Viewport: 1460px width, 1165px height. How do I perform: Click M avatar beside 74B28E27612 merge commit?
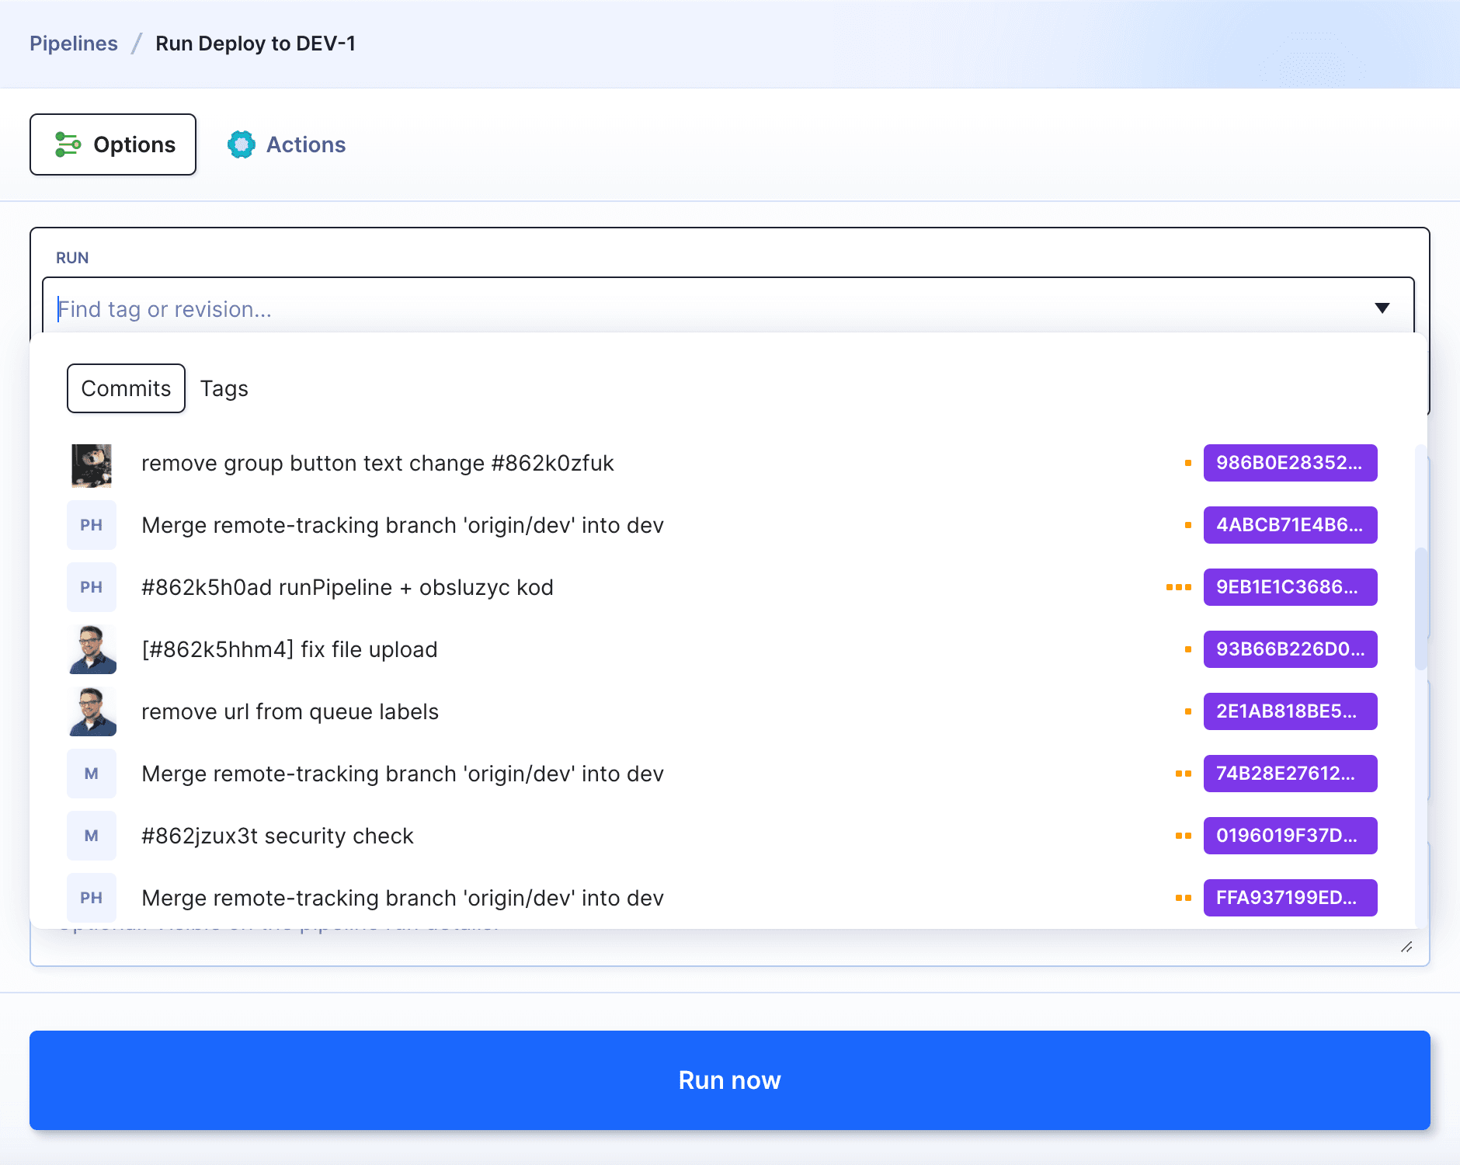point(92,774)
